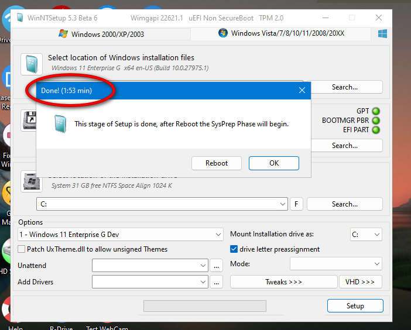The height and width of the screenshot is (330, 411).
Task: Click Search for the boot drive
Action: click(345, 145)
